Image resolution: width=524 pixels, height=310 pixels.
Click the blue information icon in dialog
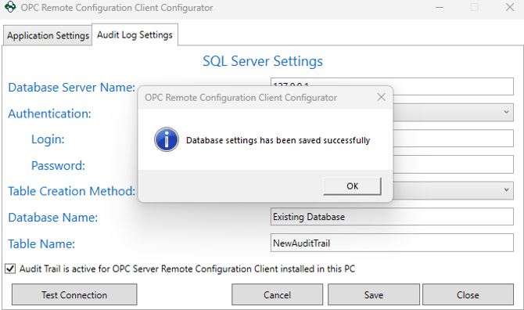[167, 139]
